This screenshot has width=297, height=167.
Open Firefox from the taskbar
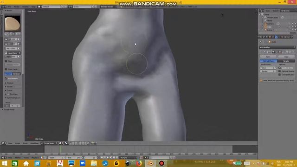pos(139,163)
